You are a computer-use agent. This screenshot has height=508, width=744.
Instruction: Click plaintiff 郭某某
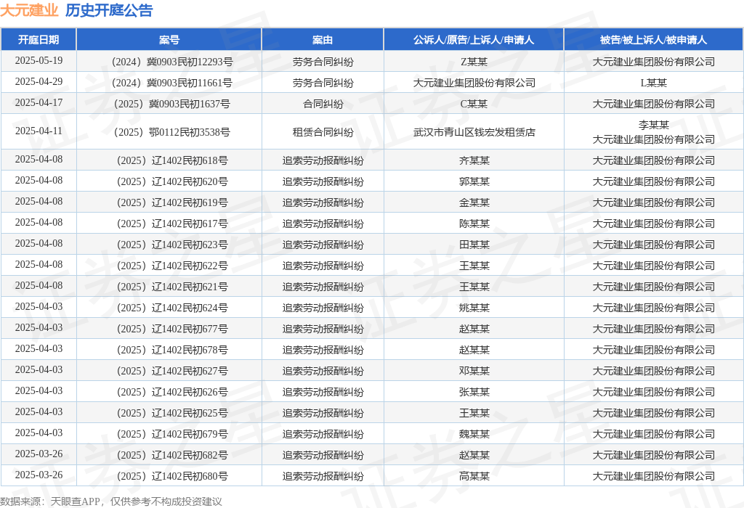click(x=474, y=181)
